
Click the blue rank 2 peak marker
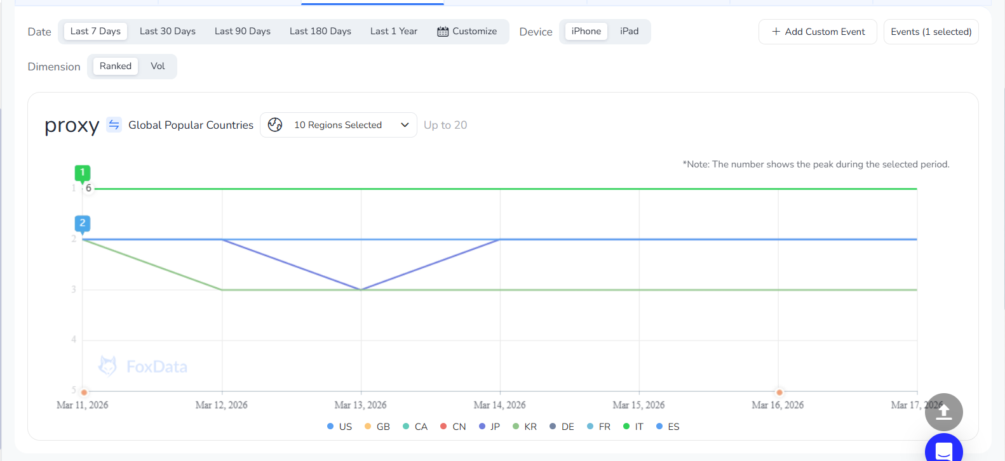click(83, 224)
